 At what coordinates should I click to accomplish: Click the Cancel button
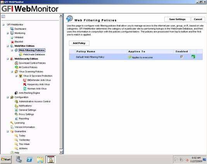point(198,19)
